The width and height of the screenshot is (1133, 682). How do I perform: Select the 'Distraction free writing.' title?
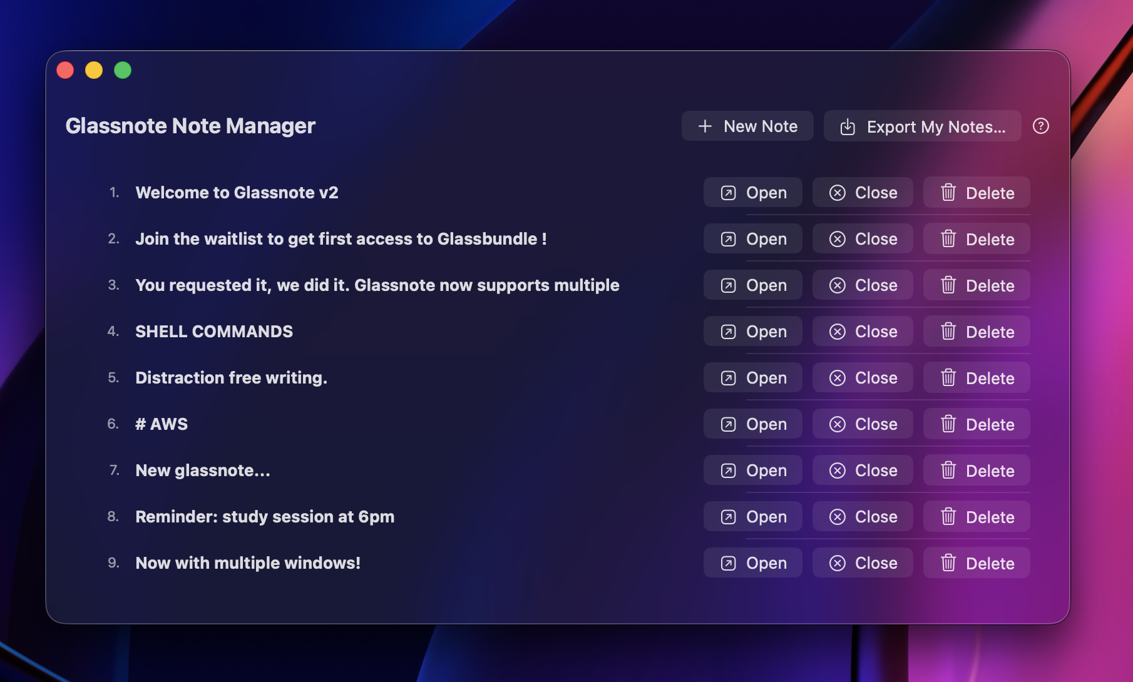(x=231, y=378)
